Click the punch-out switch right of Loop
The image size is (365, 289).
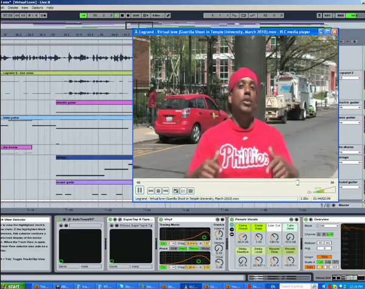click(x=253, y=15)
